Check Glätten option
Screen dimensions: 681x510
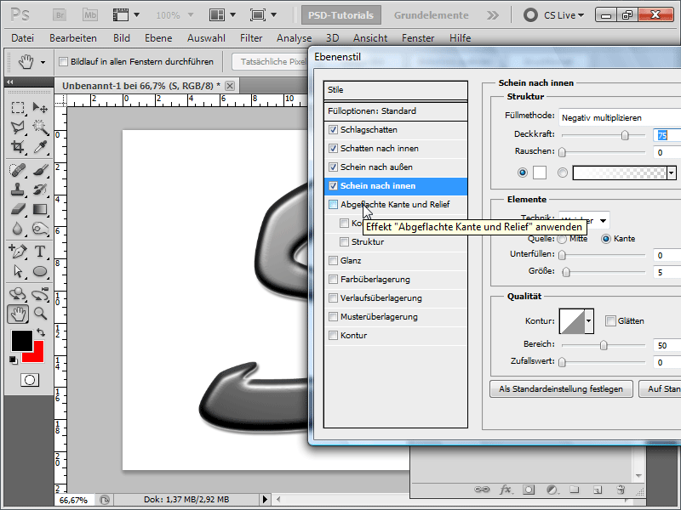(610, 321)
